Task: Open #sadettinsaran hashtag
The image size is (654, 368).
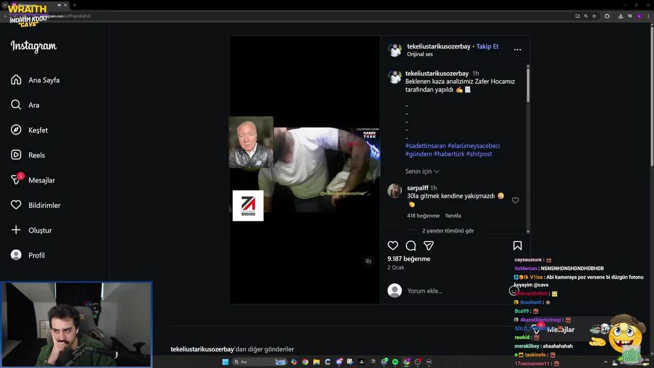Action: pyautogui.click(x=426, y=146)
